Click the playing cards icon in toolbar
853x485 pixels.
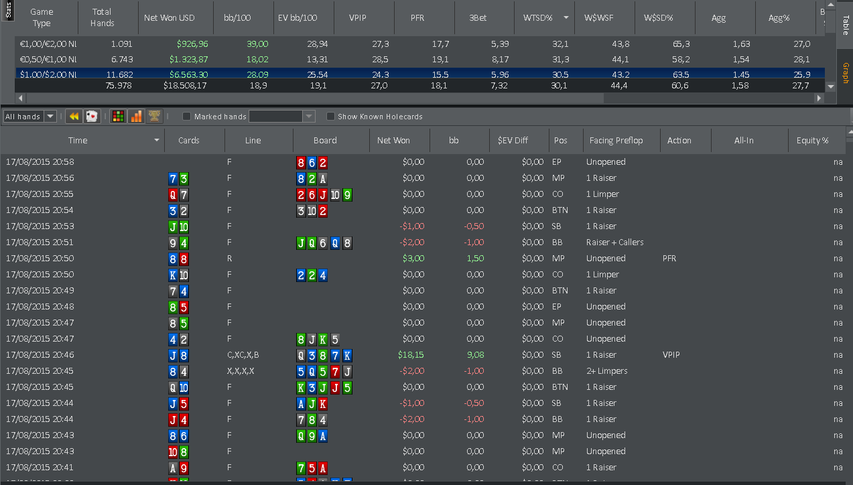click(92, 117)
